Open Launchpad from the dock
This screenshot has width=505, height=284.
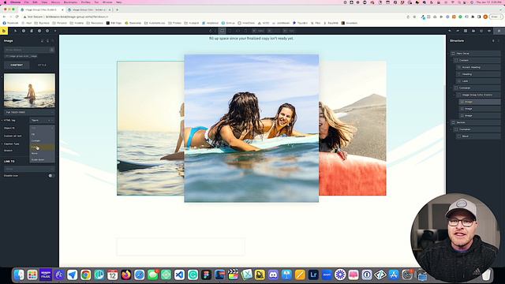pos(32,275)
